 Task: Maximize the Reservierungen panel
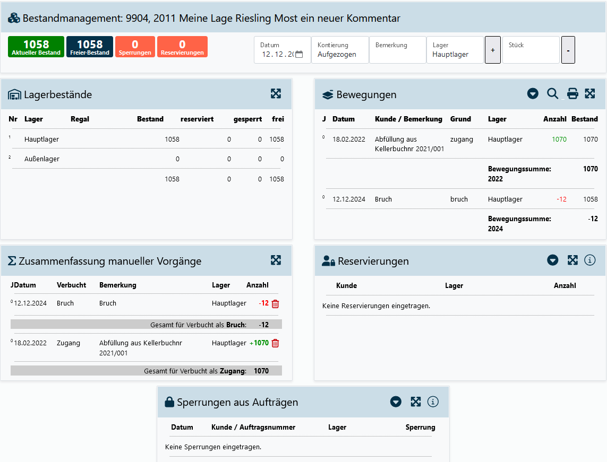pos(572,260)
